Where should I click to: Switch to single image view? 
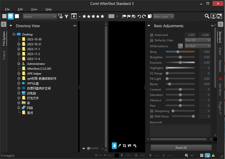click(x=17, y=16)
